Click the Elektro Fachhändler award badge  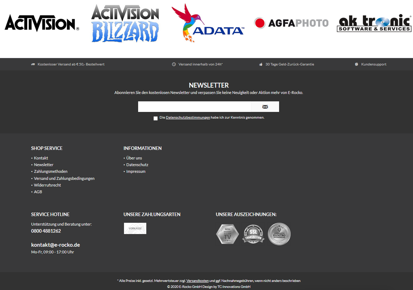coord(279,234)
